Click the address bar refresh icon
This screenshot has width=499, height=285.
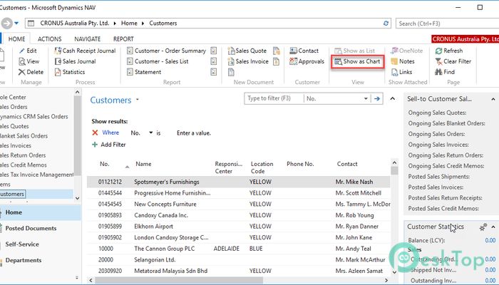[x=386, y=24]
